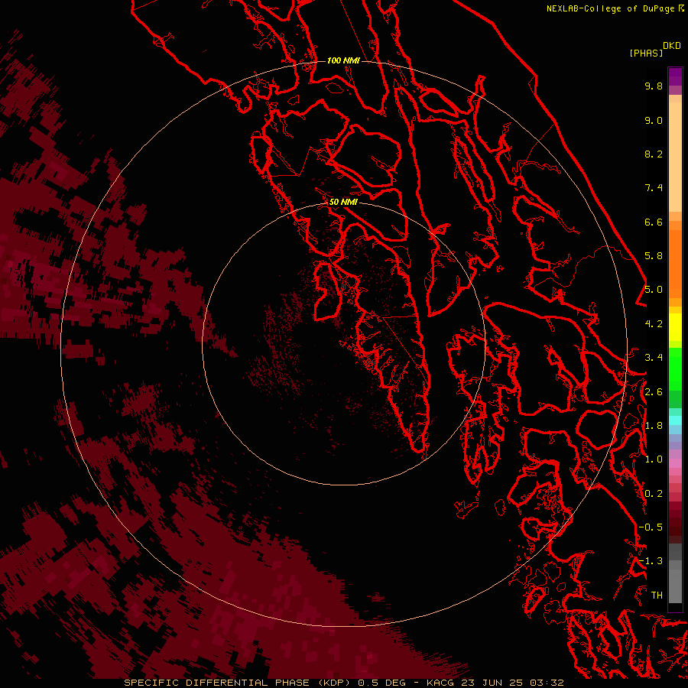Click the 8.2 color scale value
This screenshot has width=688, height=688.
654,154
